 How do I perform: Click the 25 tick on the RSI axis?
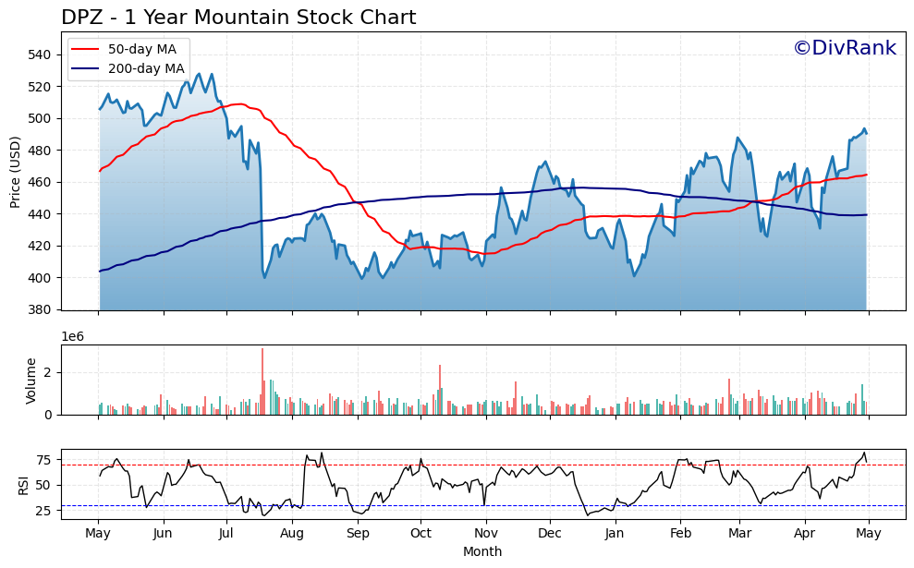[43, 511]
